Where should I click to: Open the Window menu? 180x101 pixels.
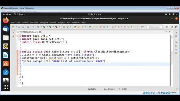click(x=76, y=22)
